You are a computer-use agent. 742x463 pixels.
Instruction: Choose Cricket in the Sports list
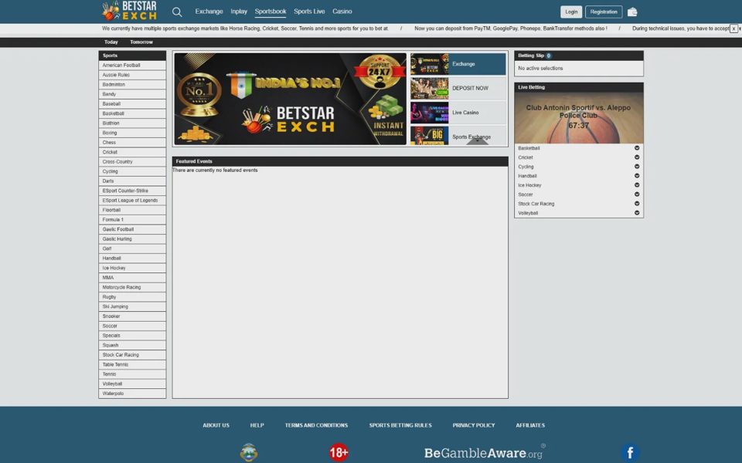click(x=132, y=152)
